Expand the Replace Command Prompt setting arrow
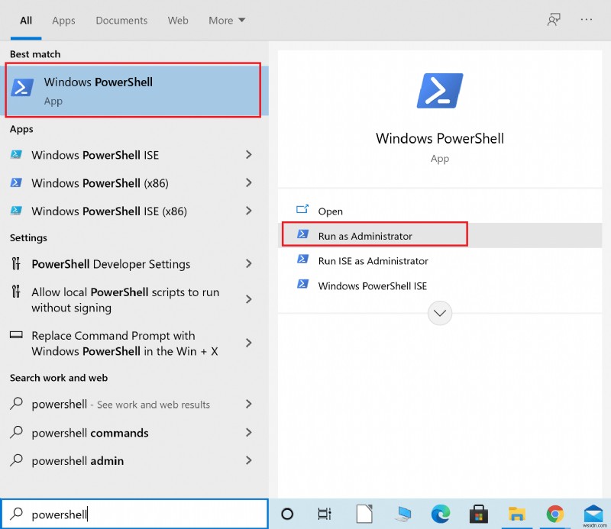This screenshot has height=529, width=611. coord(249,343)
